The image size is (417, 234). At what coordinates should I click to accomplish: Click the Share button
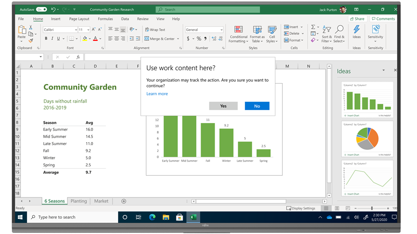click(357, 19)
